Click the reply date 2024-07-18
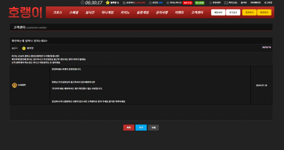The height and width of the screenshot is (150, 284). pos(261,85)
